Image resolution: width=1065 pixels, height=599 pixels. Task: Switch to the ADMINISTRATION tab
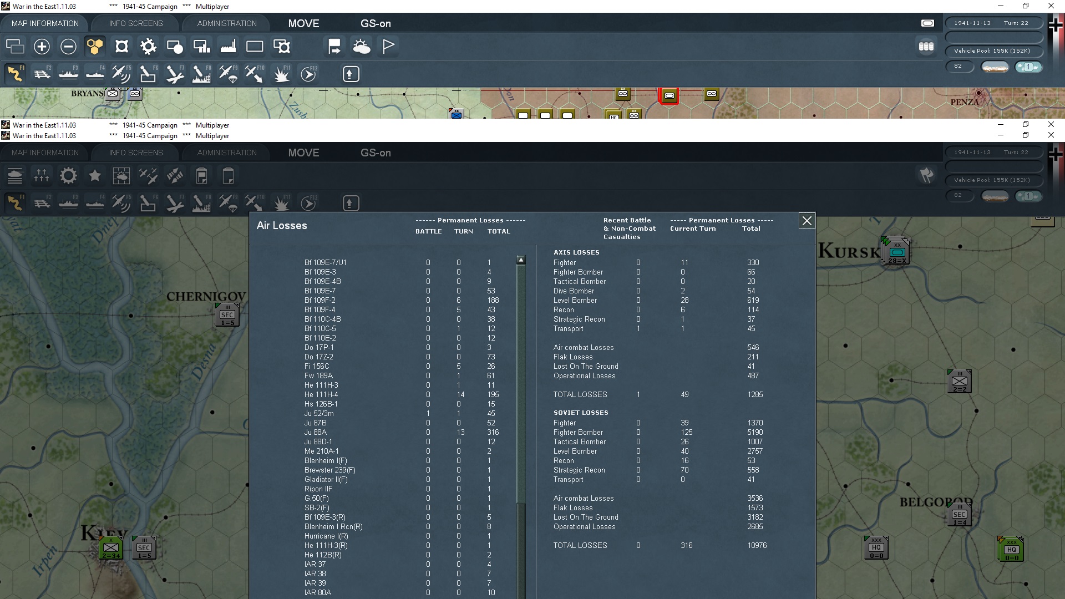pos(227,23)
